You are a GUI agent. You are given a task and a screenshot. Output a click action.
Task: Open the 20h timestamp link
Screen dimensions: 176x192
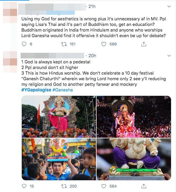tap(92, 56)
